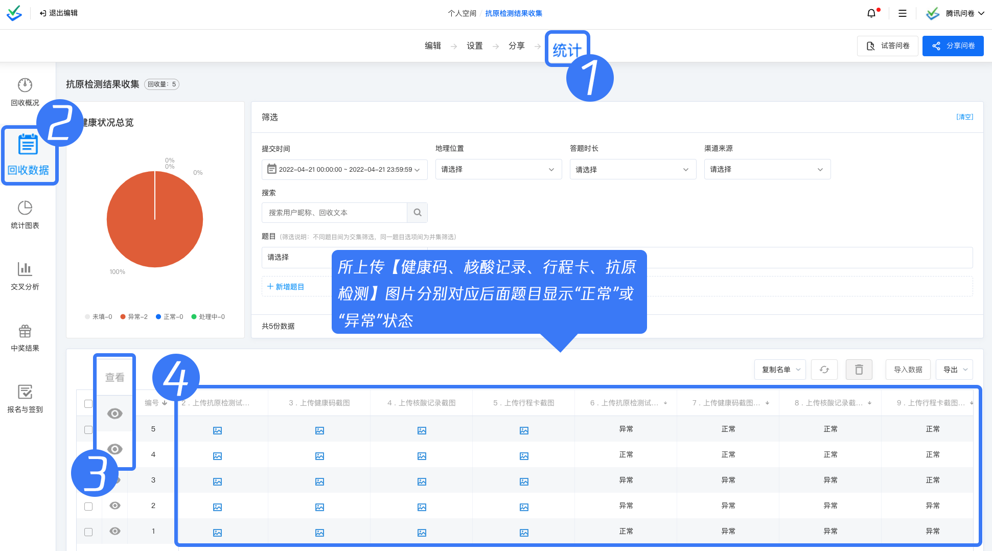Expand 复制名单 dropdown

(x=780, y=370)
